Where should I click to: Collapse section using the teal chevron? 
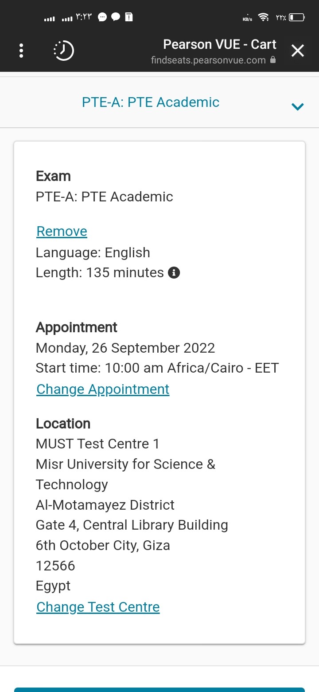tap(298, 106)
